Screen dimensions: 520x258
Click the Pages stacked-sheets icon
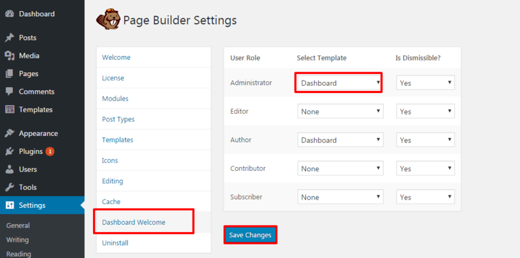coord(10,73)
